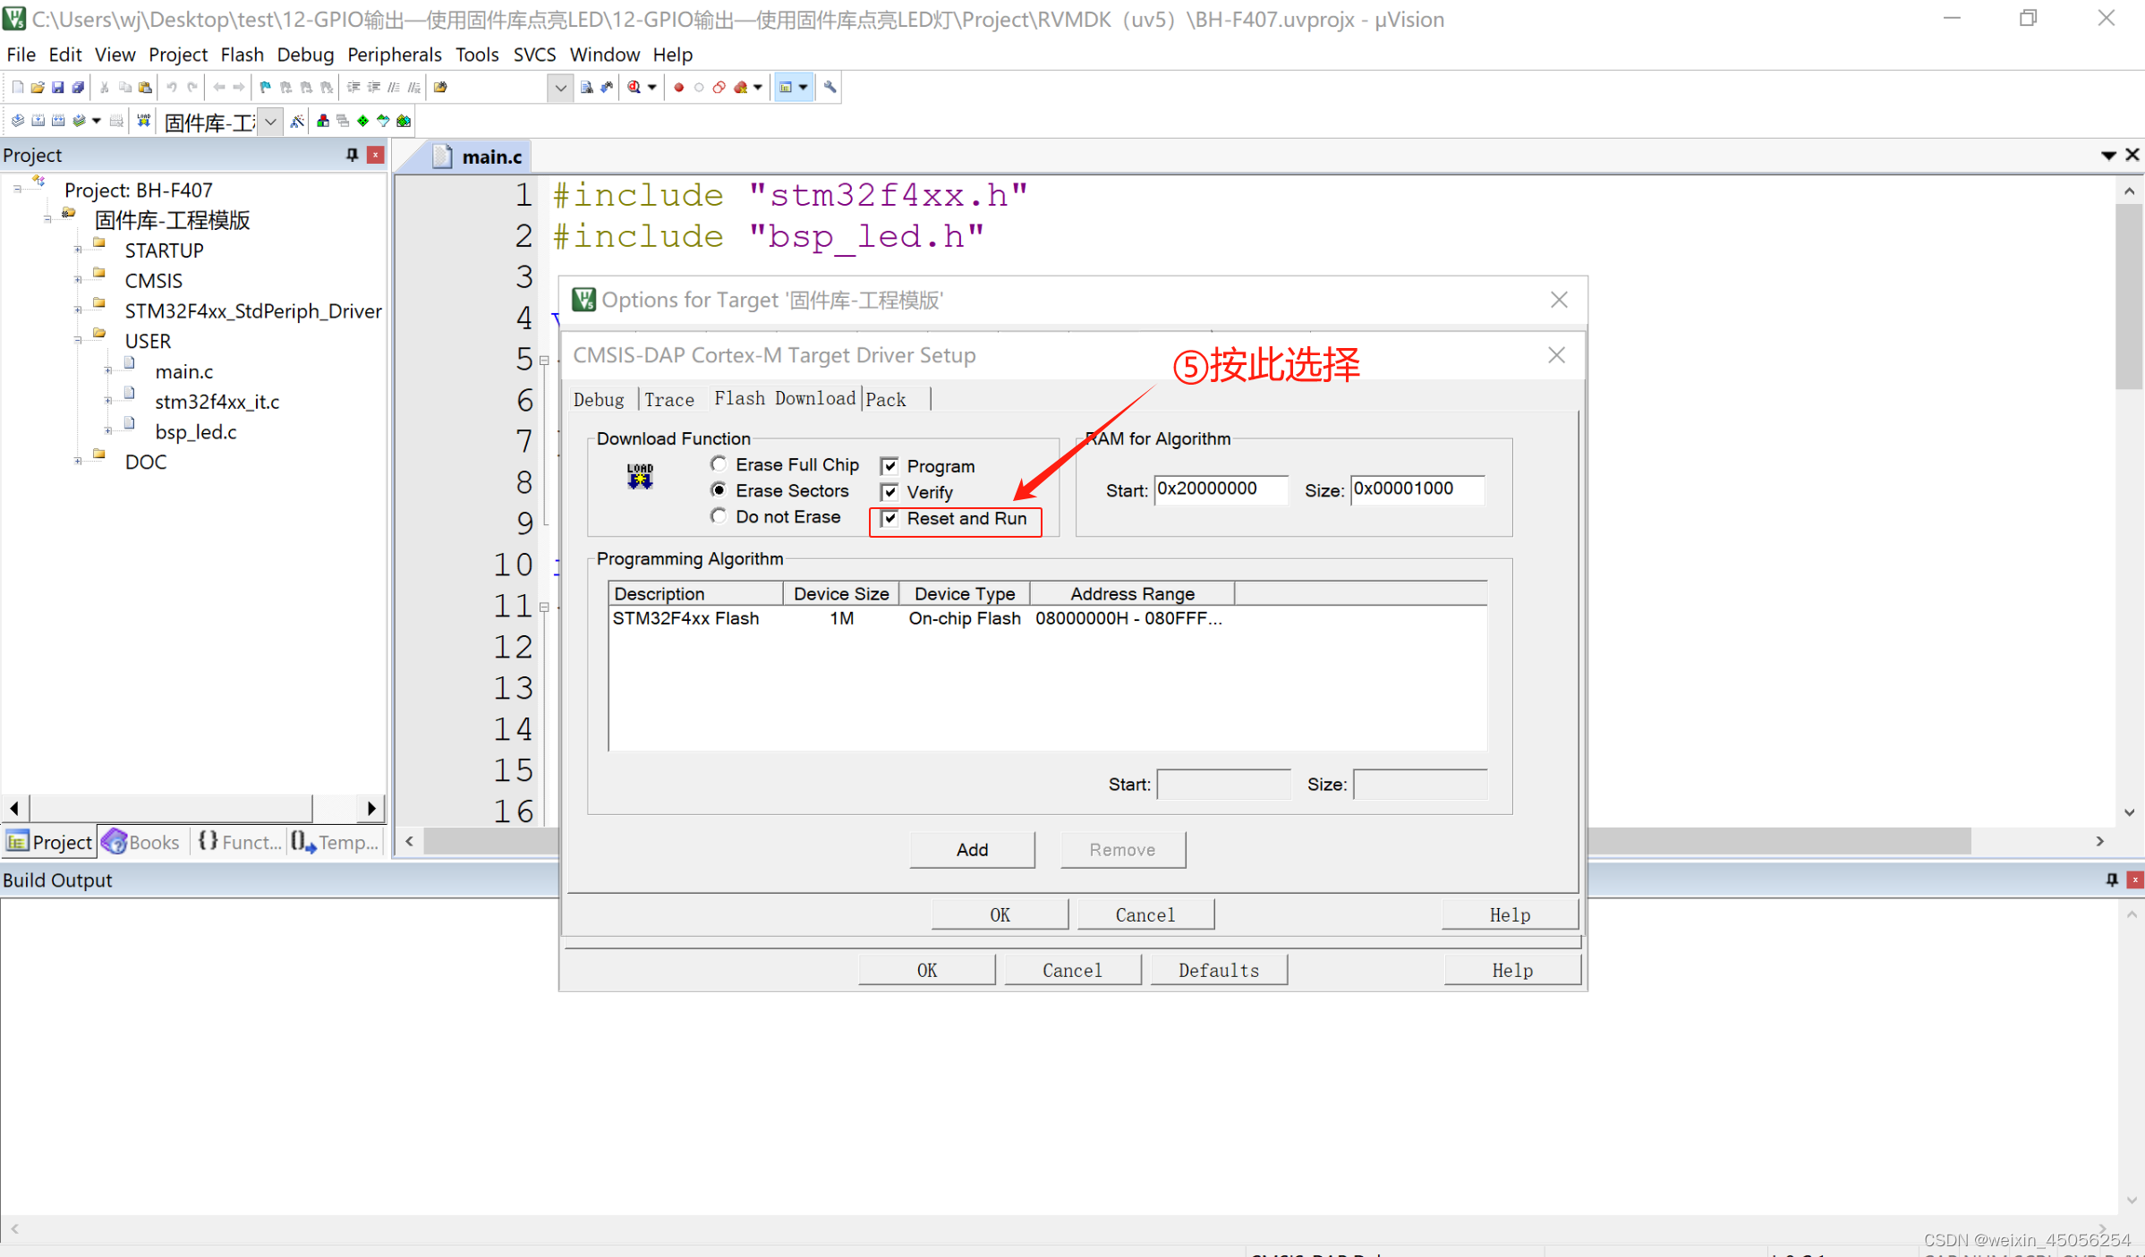Open the Pack Installer toolbar icon
This screenshot has height=1257, width=2145.
click(404, 121)
